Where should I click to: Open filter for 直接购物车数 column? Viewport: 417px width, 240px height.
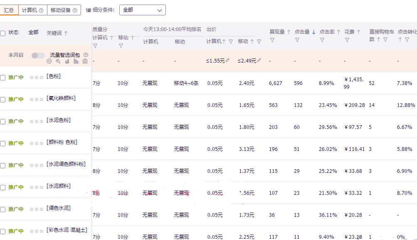(x=385, y=39)
